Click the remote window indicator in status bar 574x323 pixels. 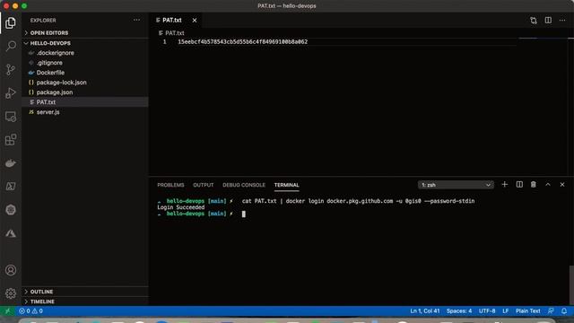coord(8,311)
